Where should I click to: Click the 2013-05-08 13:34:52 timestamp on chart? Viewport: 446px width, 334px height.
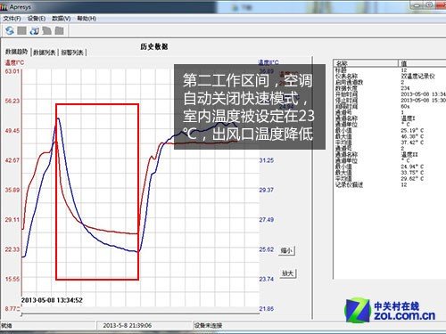tap(52, 300)
